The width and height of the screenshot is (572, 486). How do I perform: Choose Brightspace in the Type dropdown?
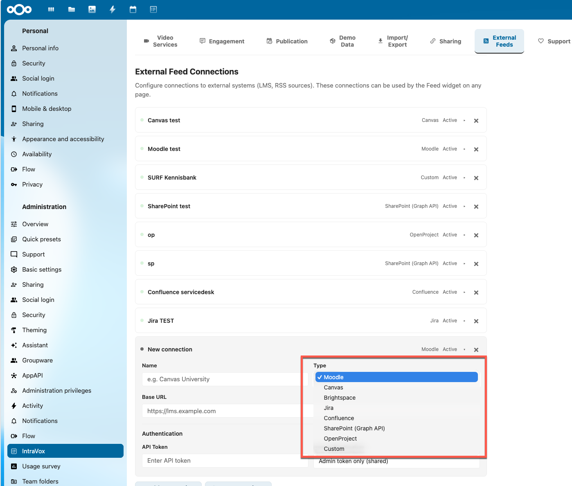point(396,398)
